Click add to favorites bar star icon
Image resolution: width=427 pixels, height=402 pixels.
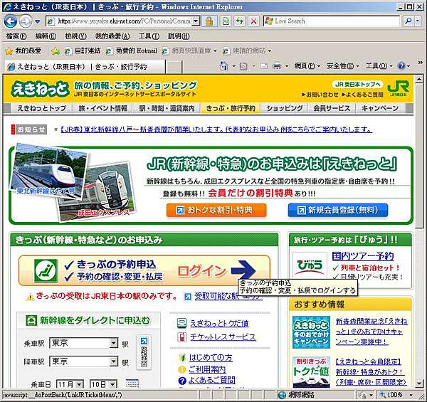56,51
